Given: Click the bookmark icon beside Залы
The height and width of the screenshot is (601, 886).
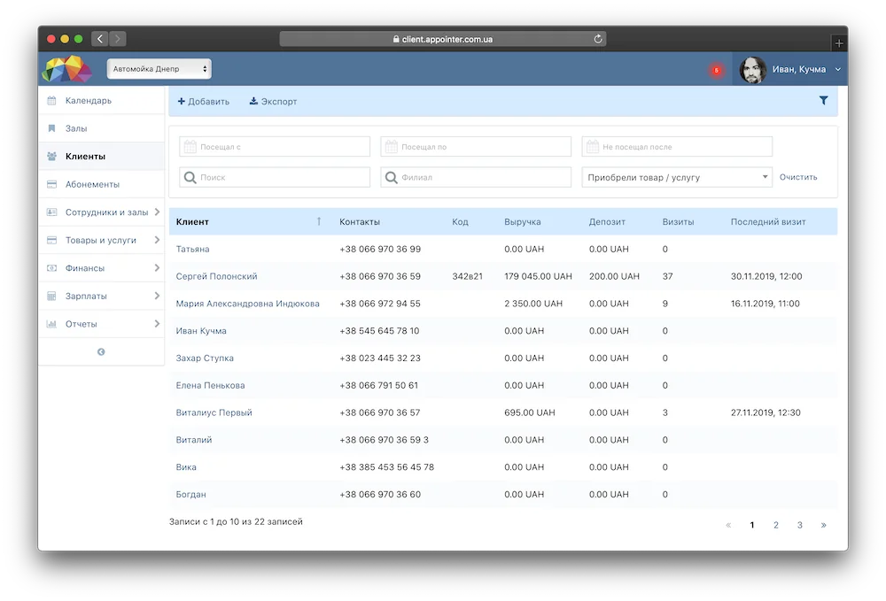Looking at the screenshot, I should point(51,128).
